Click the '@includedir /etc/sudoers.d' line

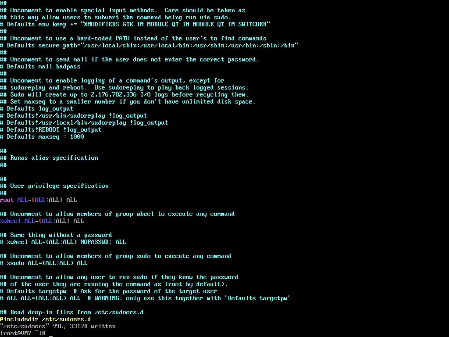(46, 319)
